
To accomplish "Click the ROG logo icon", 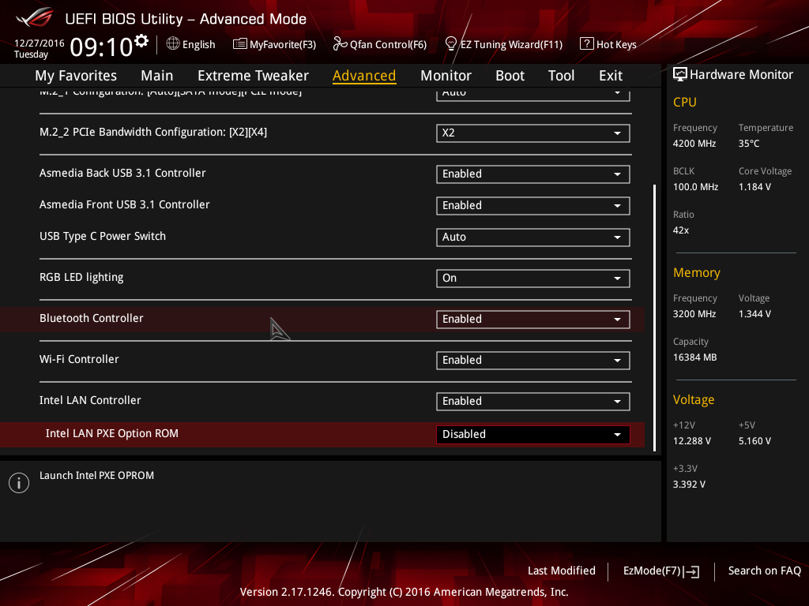I will [x=35, y=17].
